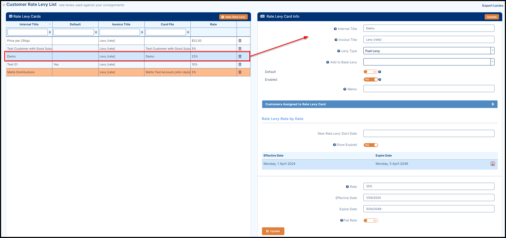The image size is (506, 238).
Task: Click the favorite star beside page title
Action: [4, 5]
